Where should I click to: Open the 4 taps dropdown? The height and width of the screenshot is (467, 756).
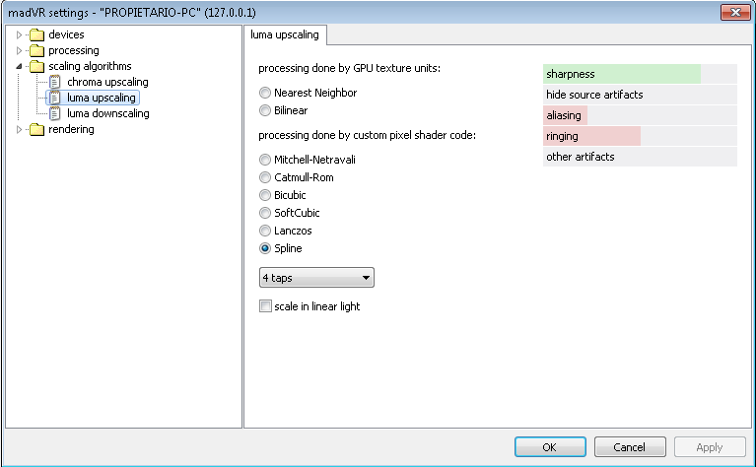[x=316, y=278]
